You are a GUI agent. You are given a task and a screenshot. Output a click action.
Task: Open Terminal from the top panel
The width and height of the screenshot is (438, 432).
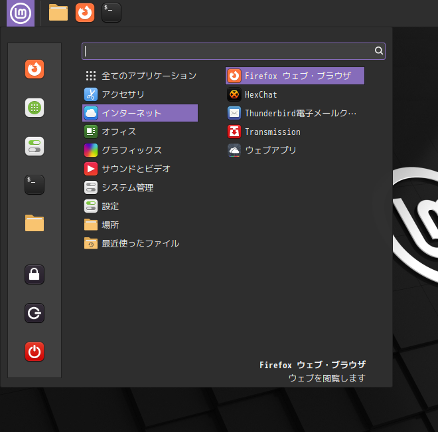(111, 13)
